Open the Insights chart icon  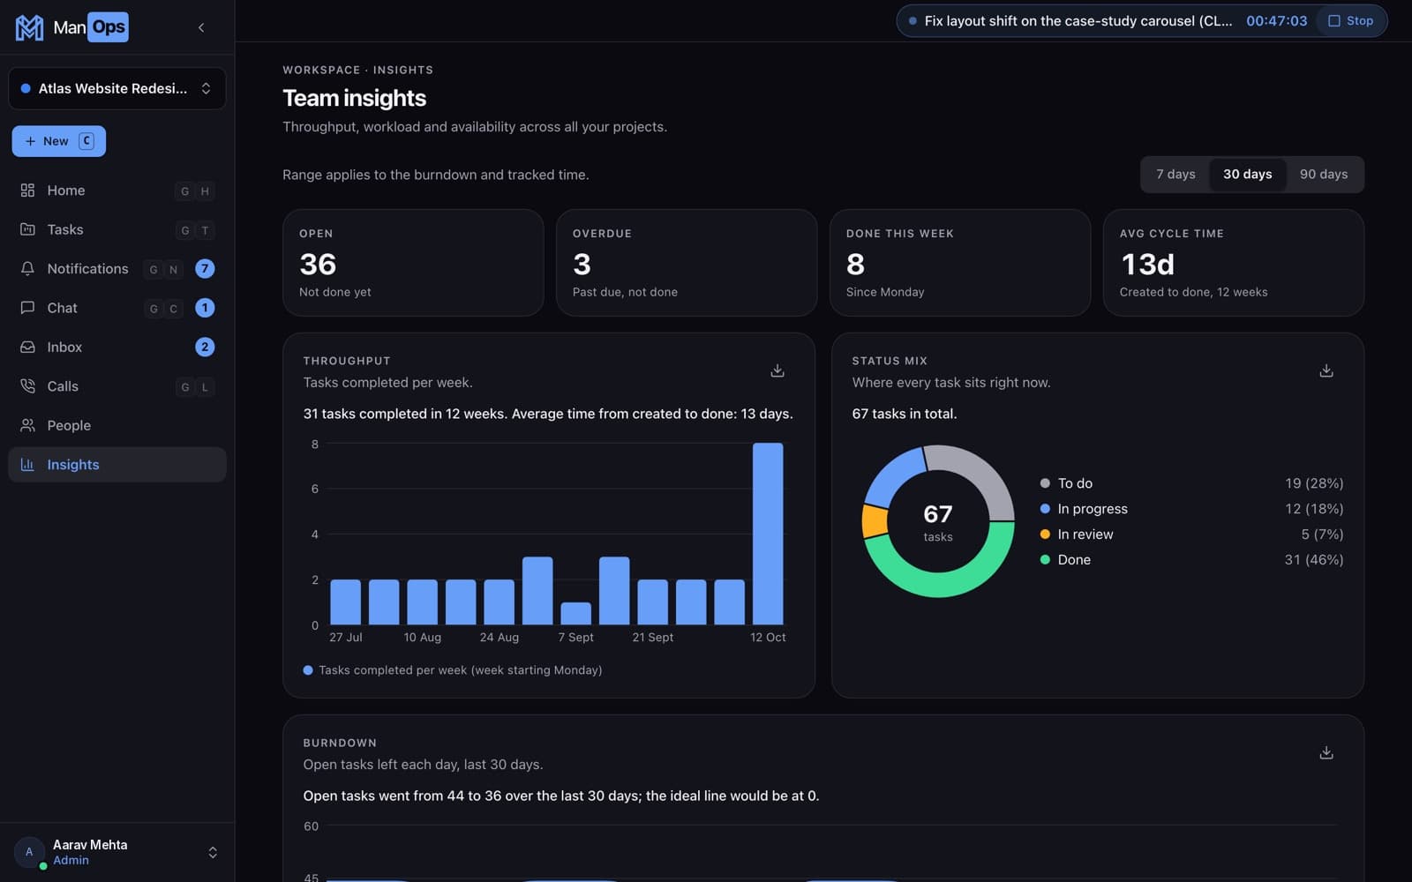click(27, 465)
